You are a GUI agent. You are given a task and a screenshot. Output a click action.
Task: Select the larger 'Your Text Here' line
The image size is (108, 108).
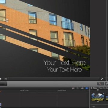pyautogui.click(x=64, y=62)
